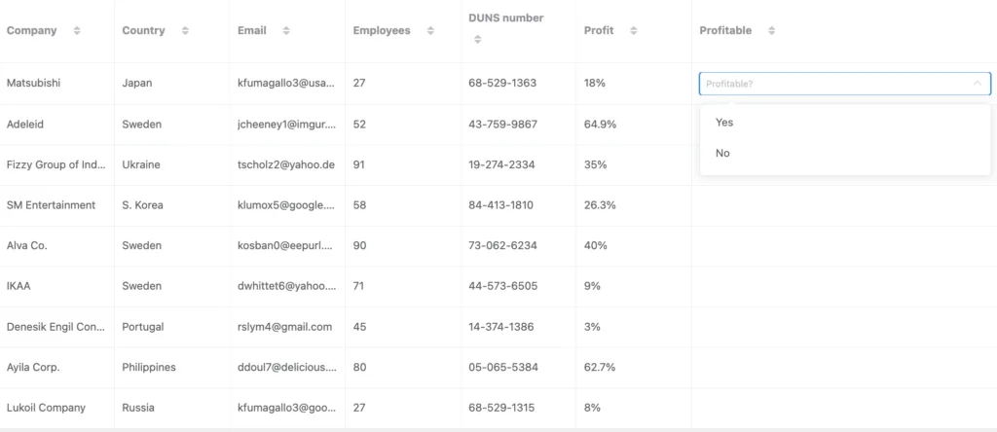Click DUNS number 05-065-5384
997x432 pixels.
(x=503, y=368)
